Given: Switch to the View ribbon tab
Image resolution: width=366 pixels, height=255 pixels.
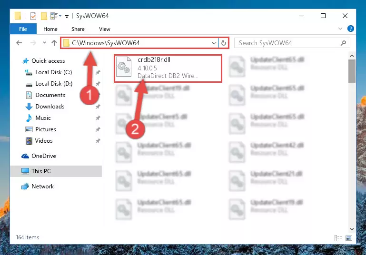Looking at the screenshot, I should click(x=105, y=29).
